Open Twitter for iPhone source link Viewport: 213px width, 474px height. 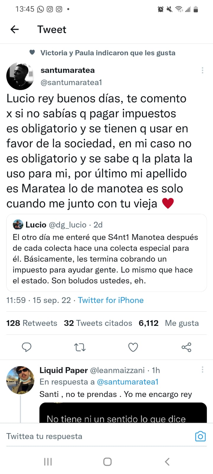111,300
